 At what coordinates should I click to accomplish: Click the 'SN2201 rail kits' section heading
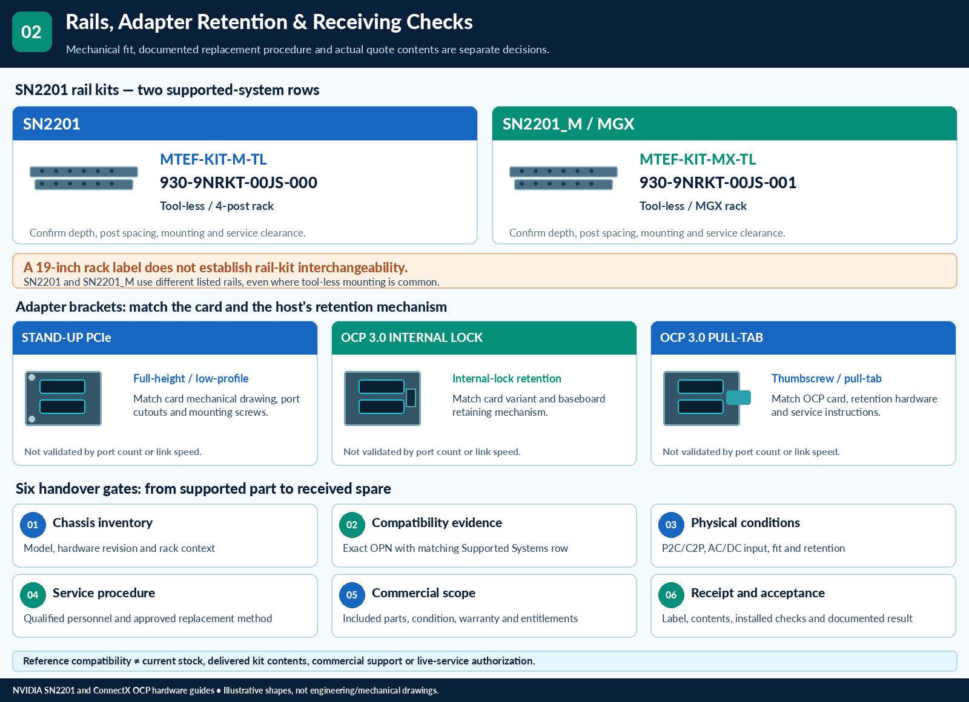pyautogui.click(x=167, y=90)
